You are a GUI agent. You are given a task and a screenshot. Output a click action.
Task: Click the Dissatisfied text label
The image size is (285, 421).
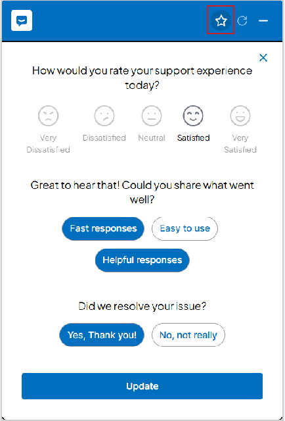[104, 138]
